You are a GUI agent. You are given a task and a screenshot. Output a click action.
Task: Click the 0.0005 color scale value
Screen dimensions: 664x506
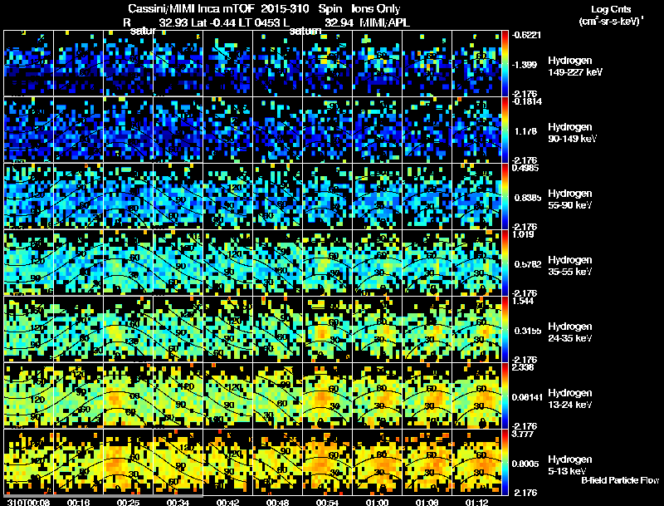[525, 464]
